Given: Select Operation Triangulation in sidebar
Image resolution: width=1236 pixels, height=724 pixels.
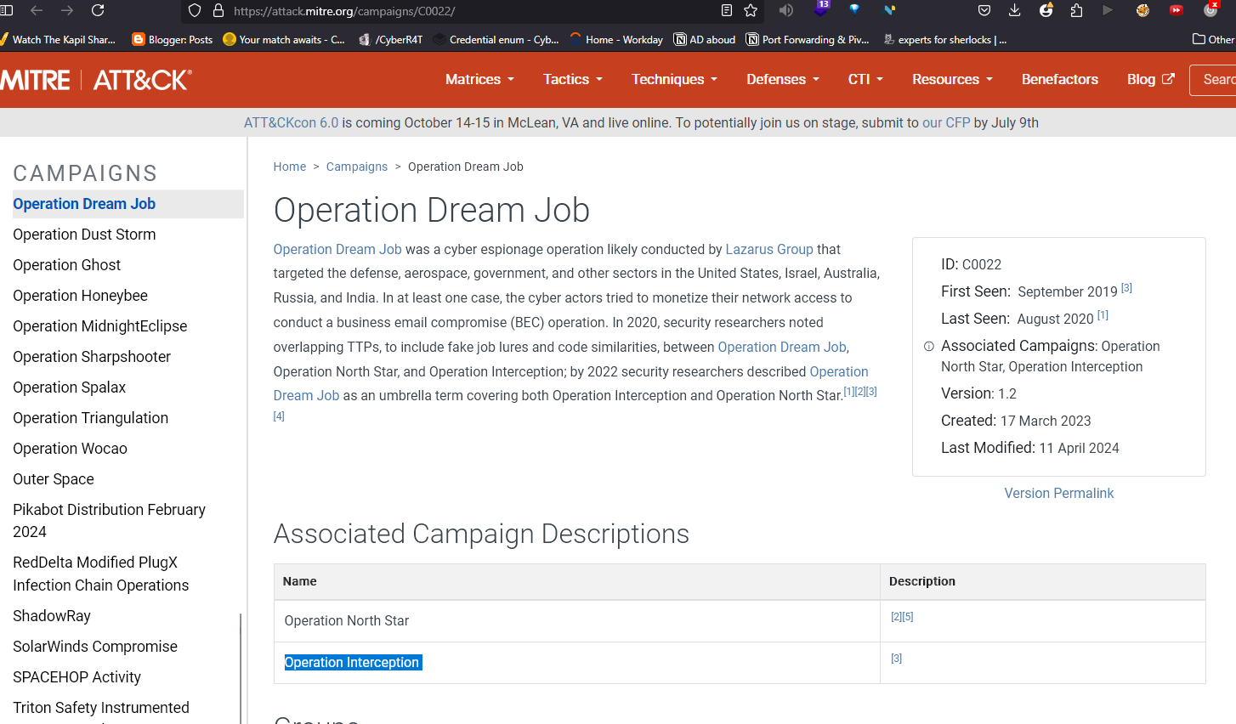Looking at the screenshot, I should pos(91,418).
